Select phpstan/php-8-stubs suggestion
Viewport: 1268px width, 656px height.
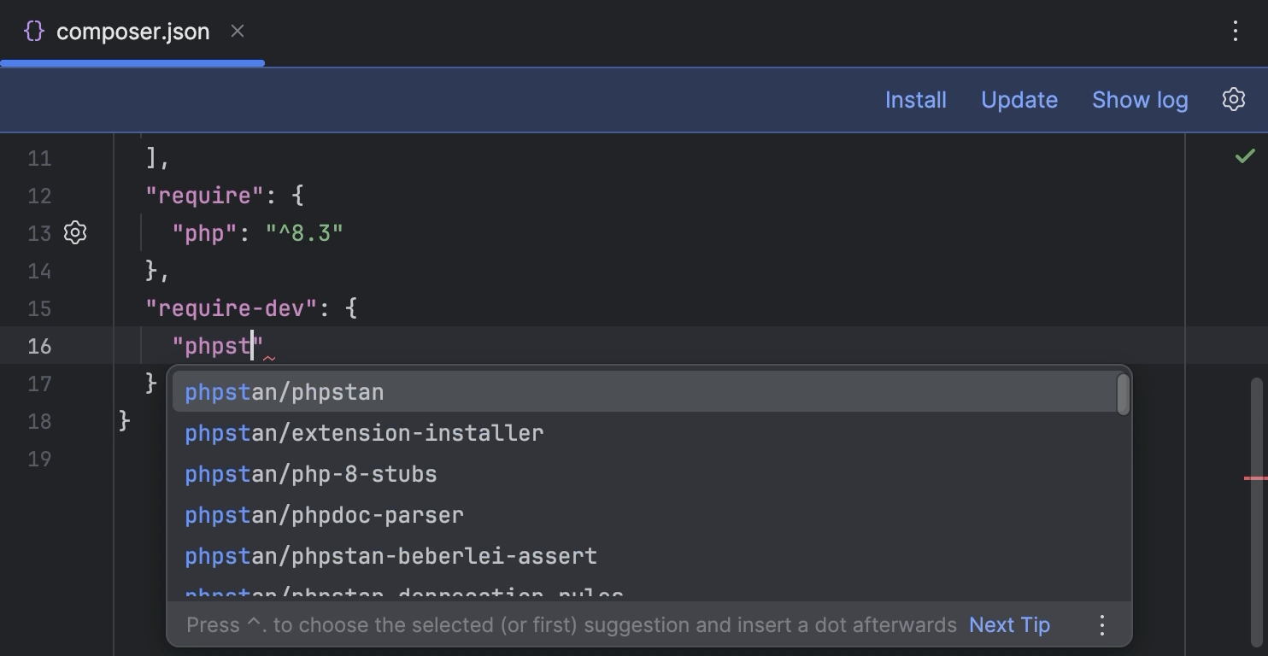pyautogui.click(x=644, y=474)
